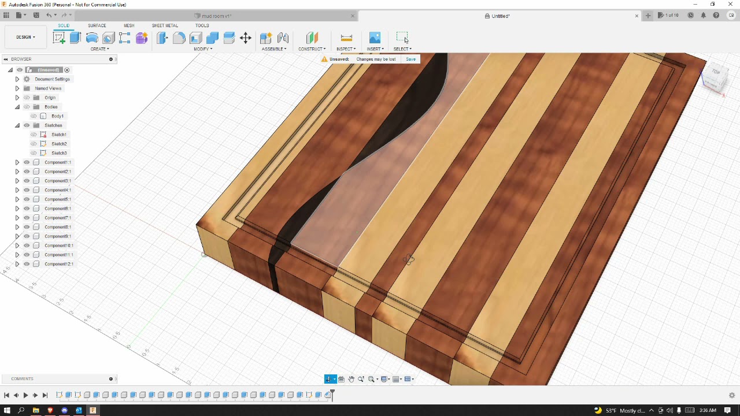This screenshot has height=416, width=740.
Task: Select the Press Pull tool
Action: [x=162, y=38]
